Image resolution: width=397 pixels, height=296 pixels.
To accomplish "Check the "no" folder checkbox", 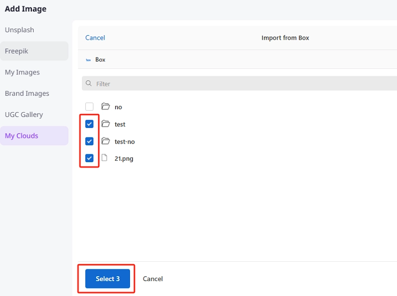I will (x=89, y=106).
